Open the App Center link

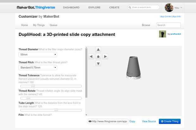click(166, 16)
